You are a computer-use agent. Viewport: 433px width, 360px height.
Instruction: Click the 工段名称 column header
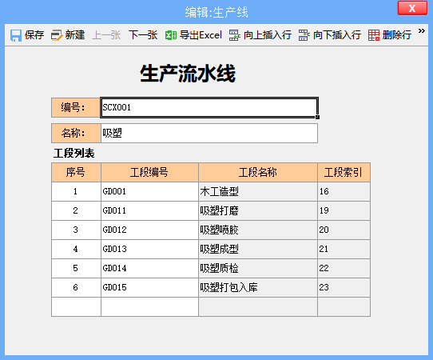click(258, 172)
